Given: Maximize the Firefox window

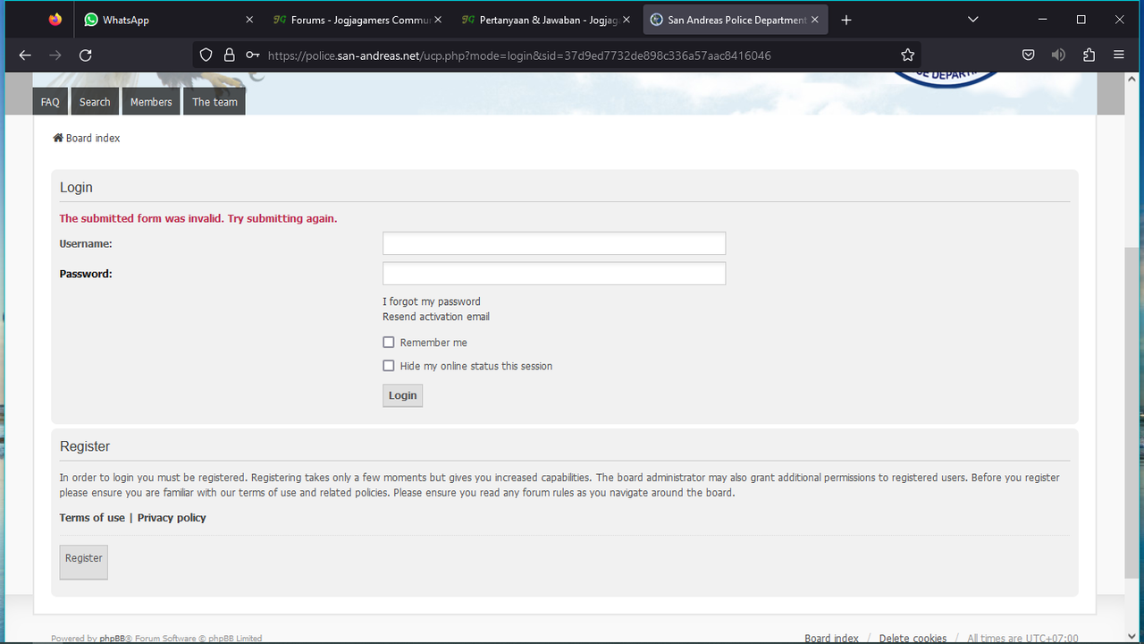Looking at the screenshot, I should click(x=1081, y=20).
